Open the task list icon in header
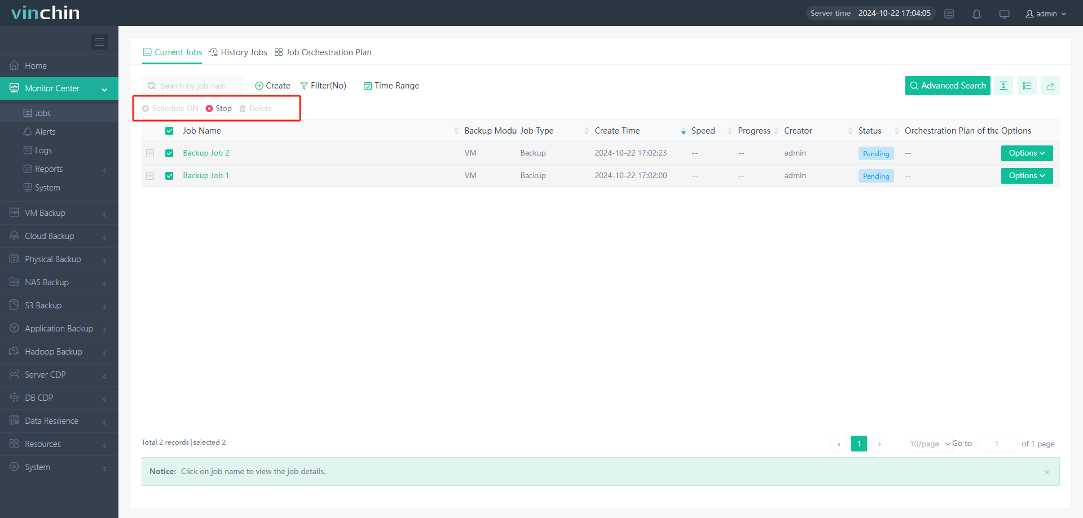The width and height of the screenshot is (1083, 518). (x=949, y=14)
